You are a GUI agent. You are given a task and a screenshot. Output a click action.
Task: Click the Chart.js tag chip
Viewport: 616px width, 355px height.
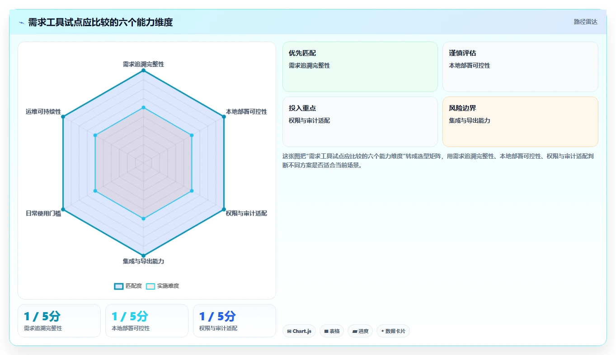click(x=299, y=331)
